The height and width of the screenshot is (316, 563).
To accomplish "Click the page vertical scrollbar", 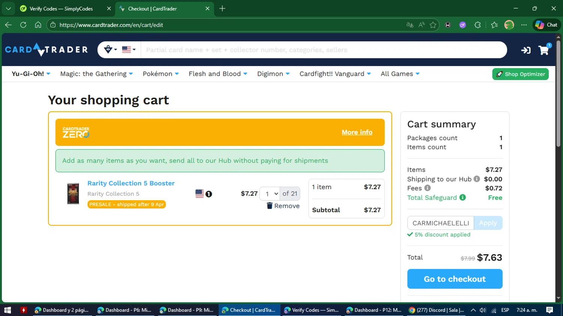I will click(x=558, y=94).
